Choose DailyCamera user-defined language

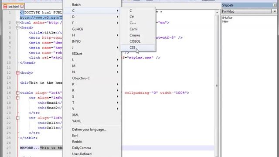(92, 148)
